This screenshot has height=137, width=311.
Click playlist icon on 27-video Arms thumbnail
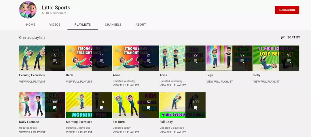pyautogui.click(x=195, y=61)
